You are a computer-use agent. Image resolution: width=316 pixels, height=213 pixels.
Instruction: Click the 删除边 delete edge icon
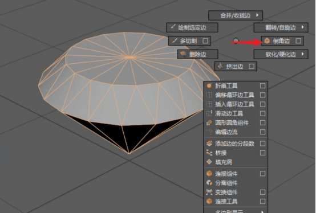[183, 54]
